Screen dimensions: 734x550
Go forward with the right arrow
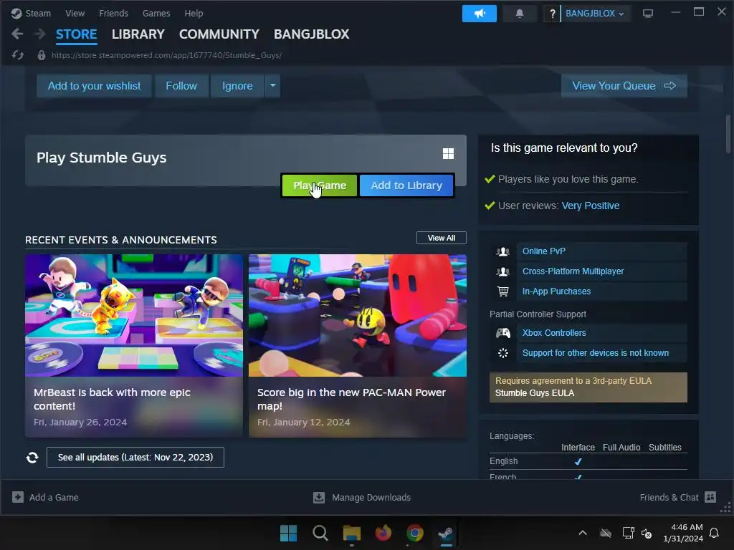[40, 34]
